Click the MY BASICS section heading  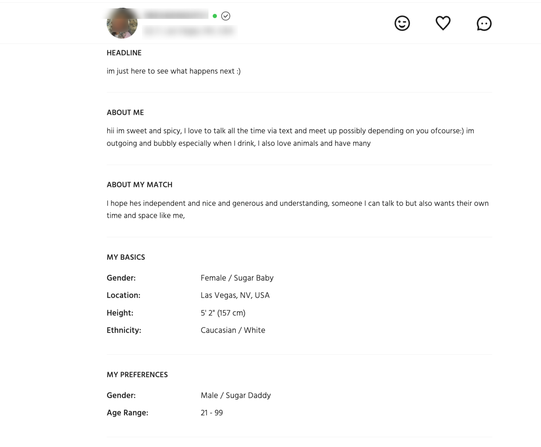tap(126, 257)
